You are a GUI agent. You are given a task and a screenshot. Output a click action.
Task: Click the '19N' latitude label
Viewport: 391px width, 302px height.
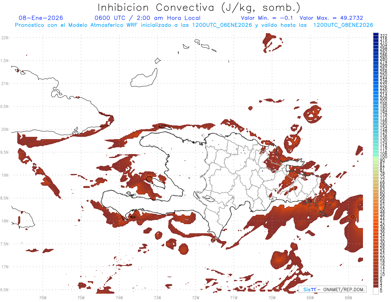5,175
